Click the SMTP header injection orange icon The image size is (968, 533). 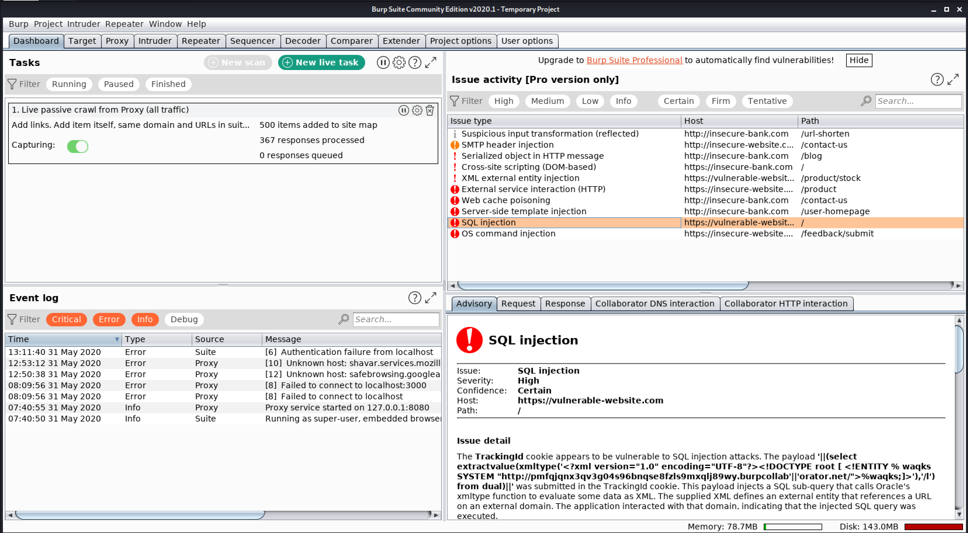click(455, 145)
